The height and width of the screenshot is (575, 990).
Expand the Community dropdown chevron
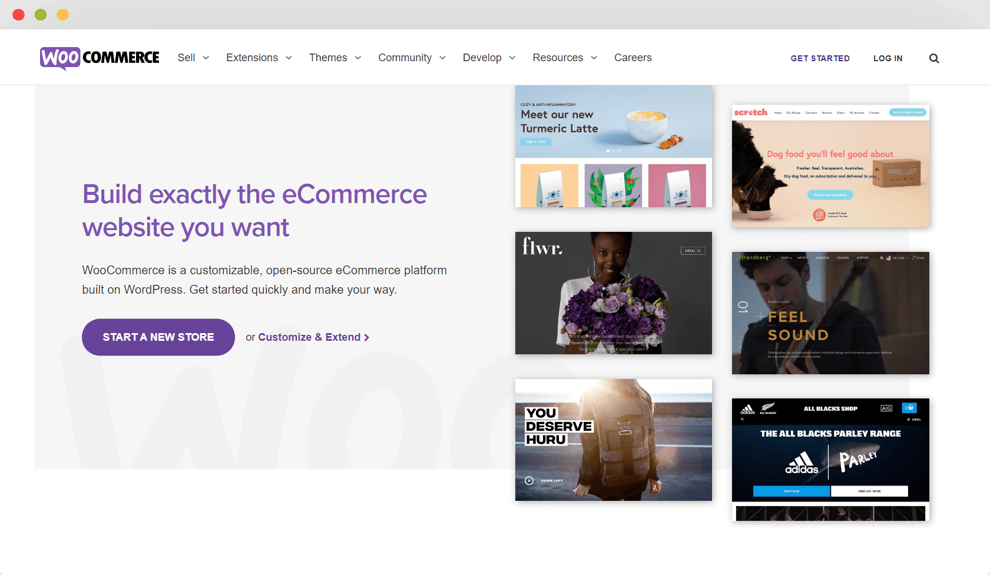(x=443, y=58)
